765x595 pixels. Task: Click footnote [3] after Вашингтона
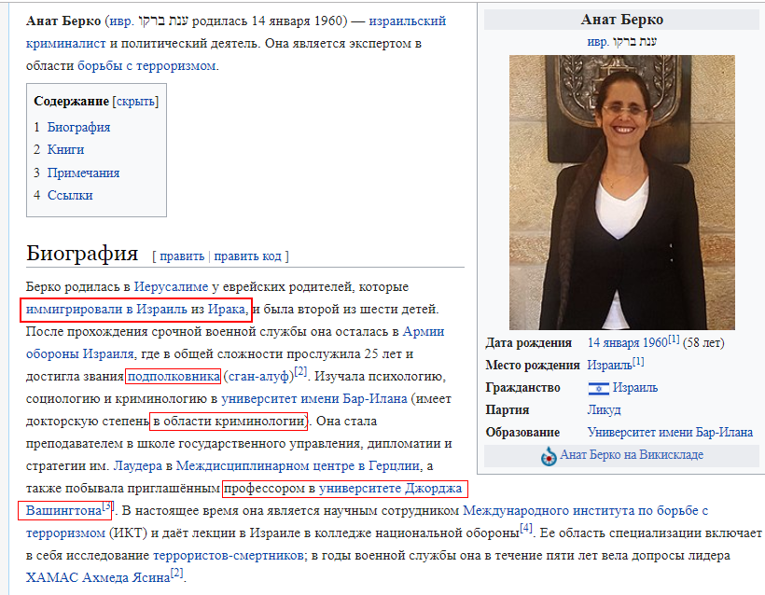pyautogui.click(x=107, y=506)
